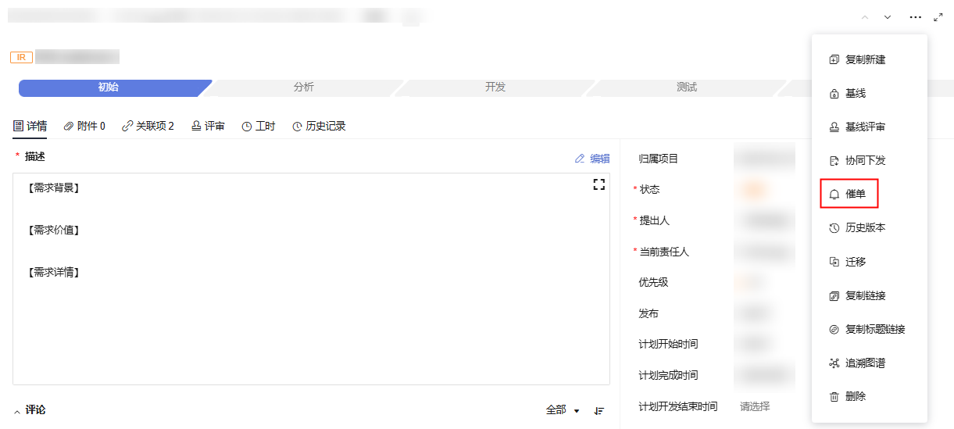This screenshot has width=954, height=429.
Task: Switch to the 附件 0 tab
Action: [84, 126]
